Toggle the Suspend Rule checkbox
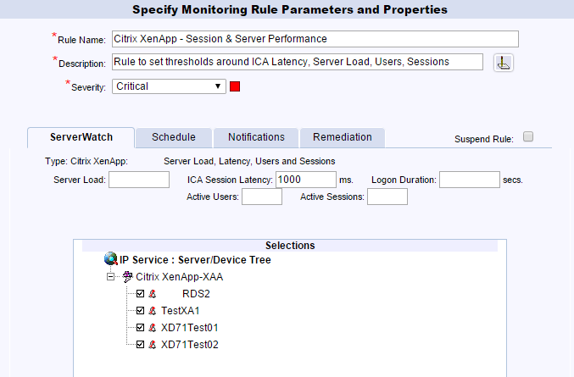The height and width of the screenshot is (377, 574). click(528, 136)
